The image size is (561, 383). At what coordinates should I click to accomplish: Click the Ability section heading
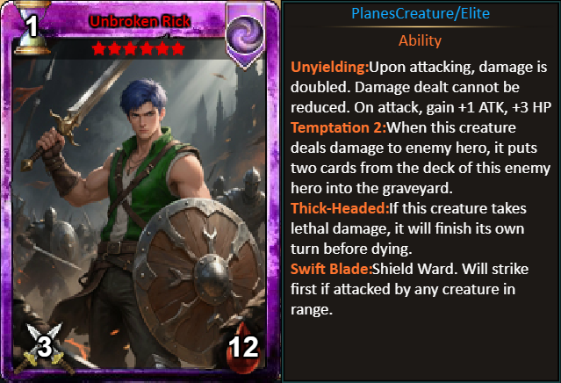pyautogui.click(x=420, y=40)
